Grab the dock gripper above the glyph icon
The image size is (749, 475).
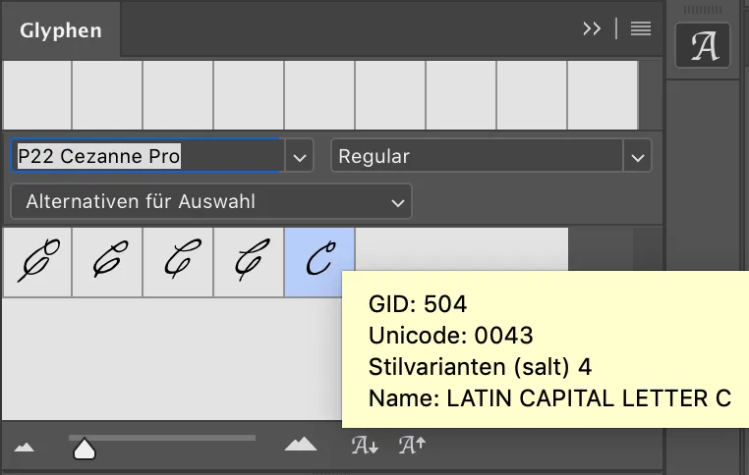[702, 10]
